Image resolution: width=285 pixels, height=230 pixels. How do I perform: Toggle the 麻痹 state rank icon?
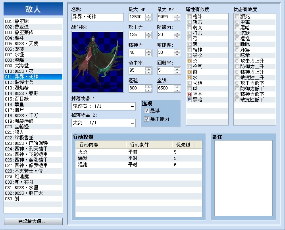pyautogui.click(x=237, y=50)
